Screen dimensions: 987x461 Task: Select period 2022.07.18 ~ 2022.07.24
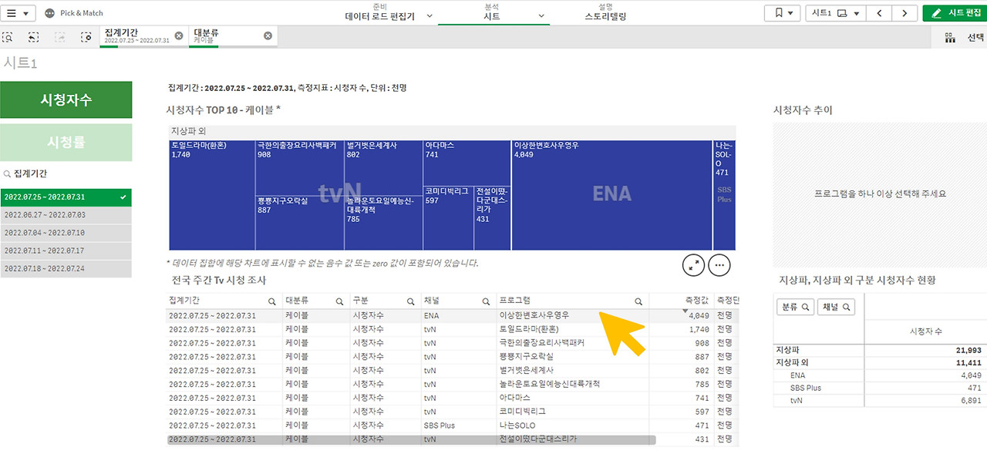coord(66,268)
